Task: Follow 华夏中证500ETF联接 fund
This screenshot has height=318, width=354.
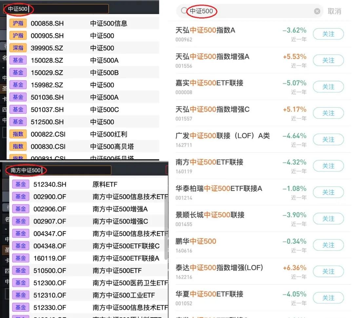Action: (328, 298)
